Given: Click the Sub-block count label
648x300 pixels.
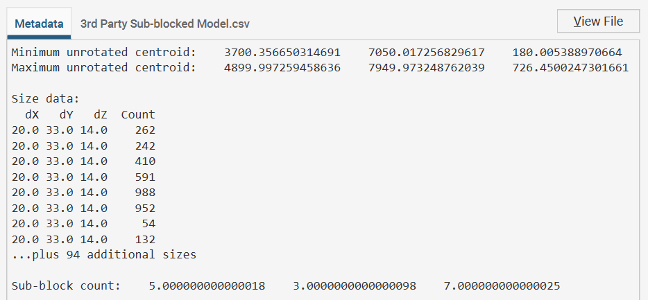Looking at the screenshot, I should (x=66, y=285).
